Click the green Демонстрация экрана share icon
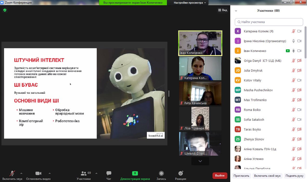 (135, 173)
